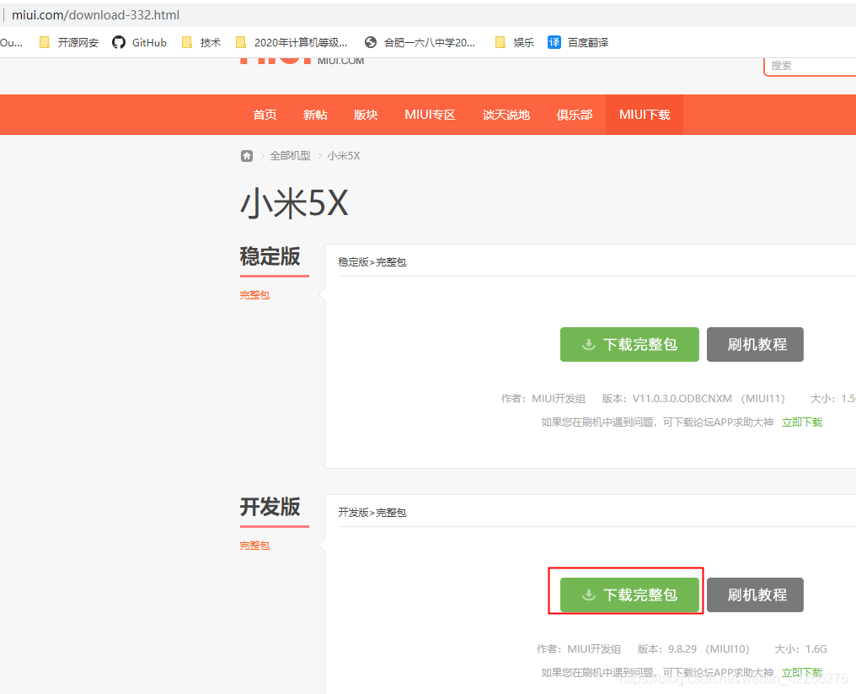Image resolution: width=856 pixels, height=694 pixels.
Task: Open 刷机教程 for 开发版
Action: coord(755,594)
